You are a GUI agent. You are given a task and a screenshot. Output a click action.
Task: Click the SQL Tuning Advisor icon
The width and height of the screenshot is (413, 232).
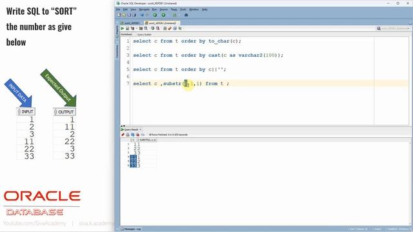coord(146,28)
